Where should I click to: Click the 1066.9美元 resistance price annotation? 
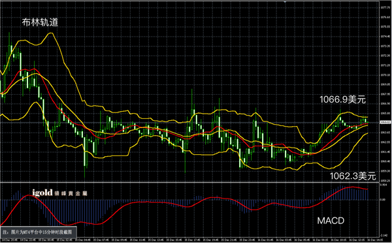pos(343,99)
